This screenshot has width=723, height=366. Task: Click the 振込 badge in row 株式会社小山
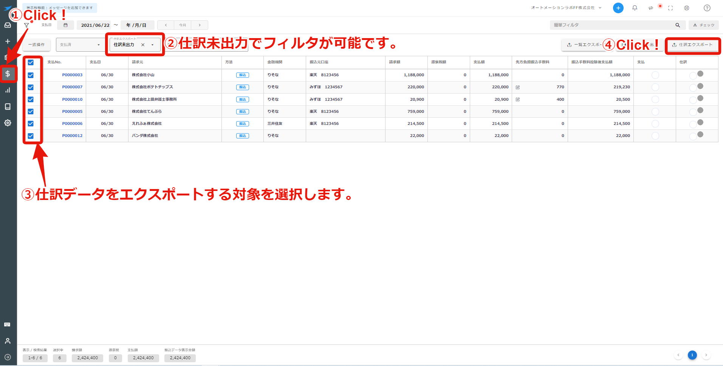click(x=243, y=75)
